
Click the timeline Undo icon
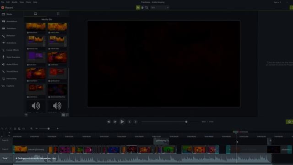coord(2,129)
